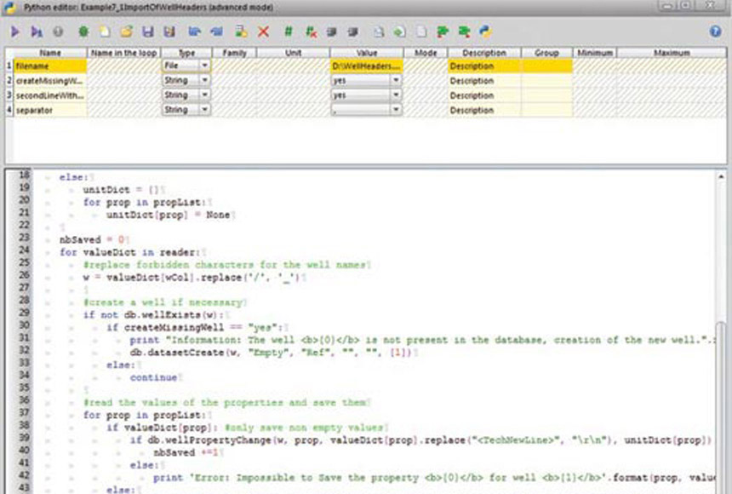This screenshot has width=732, height=494.
Task: Open Type dropdown for secondLineWith... row
Action: tap(204, 95)
